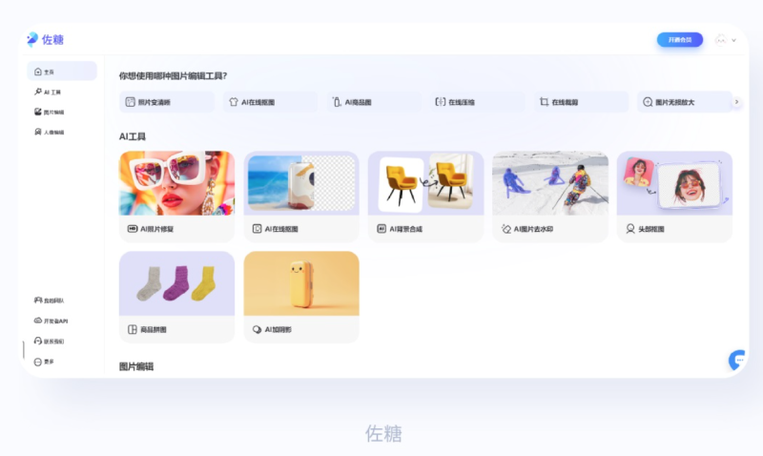Image resolution: width=763 pixels, height=456 pixels.
Task: Expand the account dropdown chevron
Action: 733,40
